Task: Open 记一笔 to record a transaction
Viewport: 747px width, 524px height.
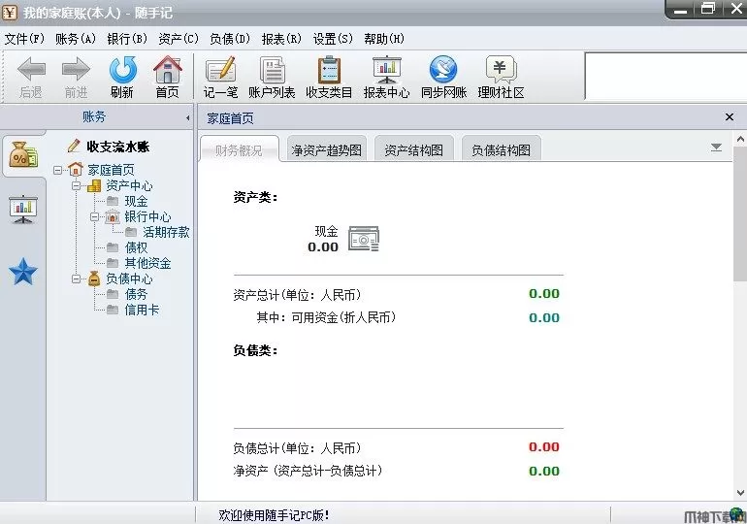Action: coord(220,77)
